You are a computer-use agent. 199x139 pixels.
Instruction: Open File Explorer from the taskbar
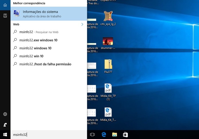coord(115,134)
